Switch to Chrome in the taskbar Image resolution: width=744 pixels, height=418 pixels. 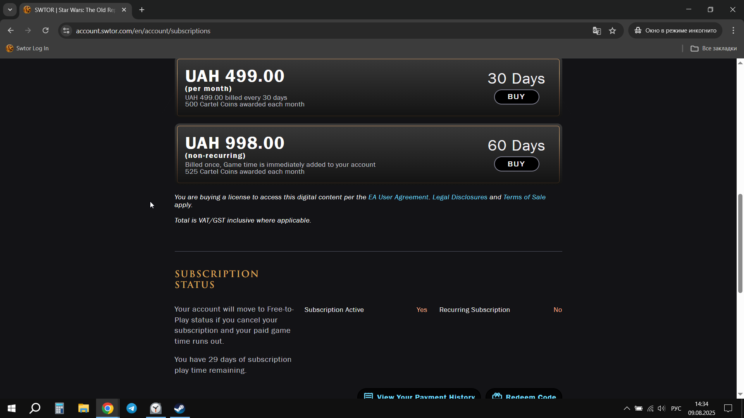point(108,408)
